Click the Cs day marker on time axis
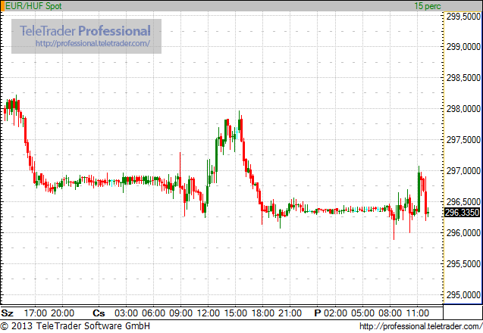 pyautogui.click(x=99, y=313)
